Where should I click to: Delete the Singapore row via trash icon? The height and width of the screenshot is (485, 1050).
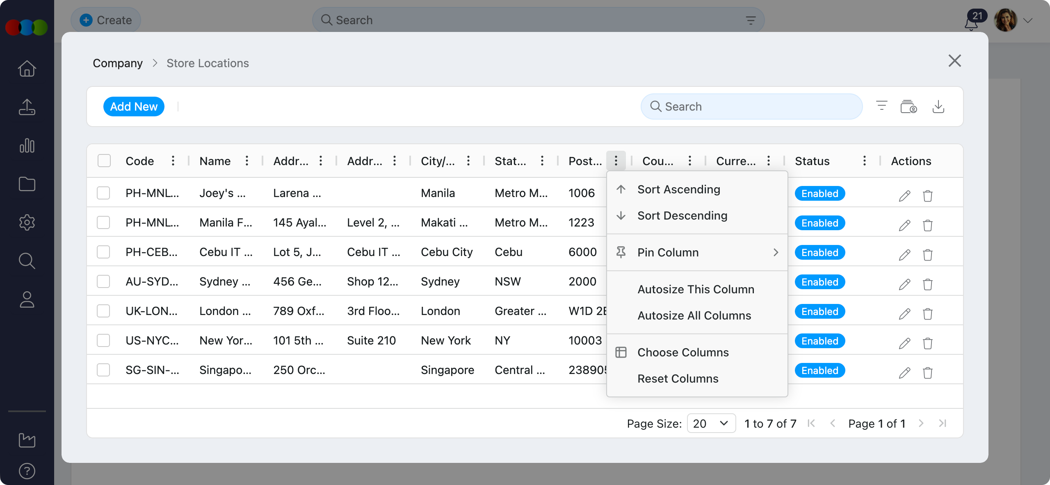coord(928,373)
